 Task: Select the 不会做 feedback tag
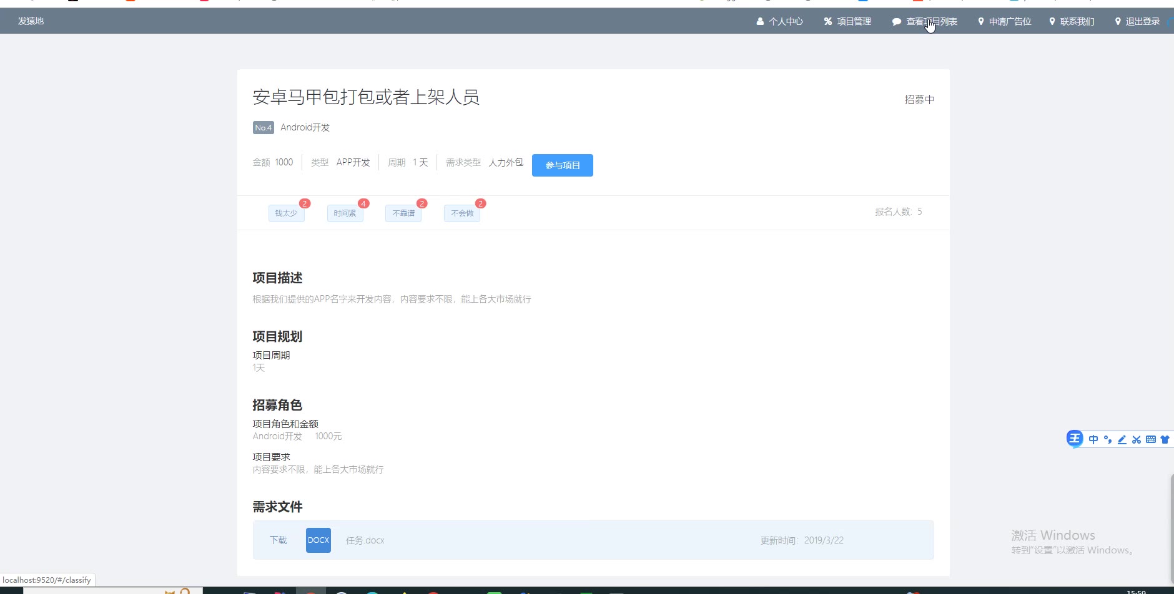point(462,213)
